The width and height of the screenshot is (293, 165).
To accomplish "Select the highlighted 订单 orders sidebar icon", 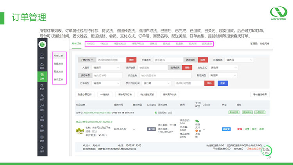I will click(42, 76).
